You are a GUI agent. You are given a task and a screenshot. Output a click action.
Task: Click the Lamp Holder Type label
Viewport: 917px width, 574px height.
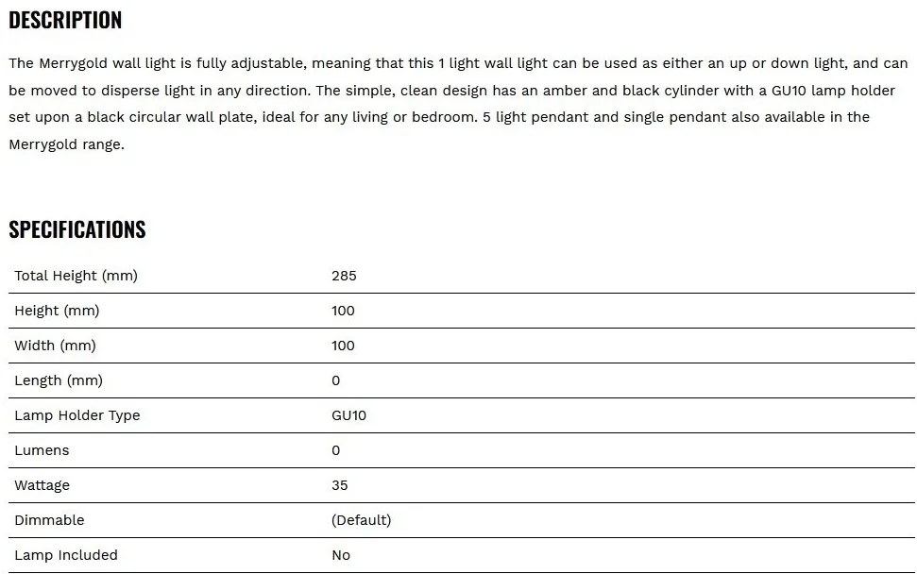point(77,415)
